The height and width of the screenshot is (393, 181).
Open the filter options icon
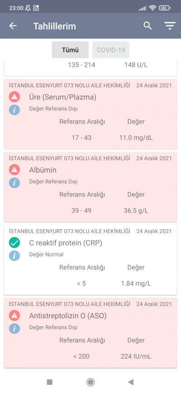(170, 26)
